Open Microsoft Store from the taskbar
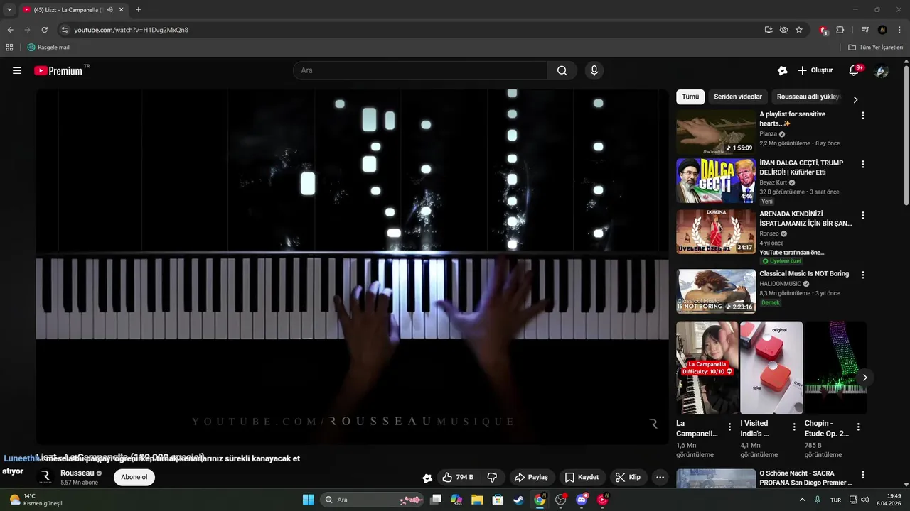The height and width of the screenshot is (511, 910). (x=498, y=500)
